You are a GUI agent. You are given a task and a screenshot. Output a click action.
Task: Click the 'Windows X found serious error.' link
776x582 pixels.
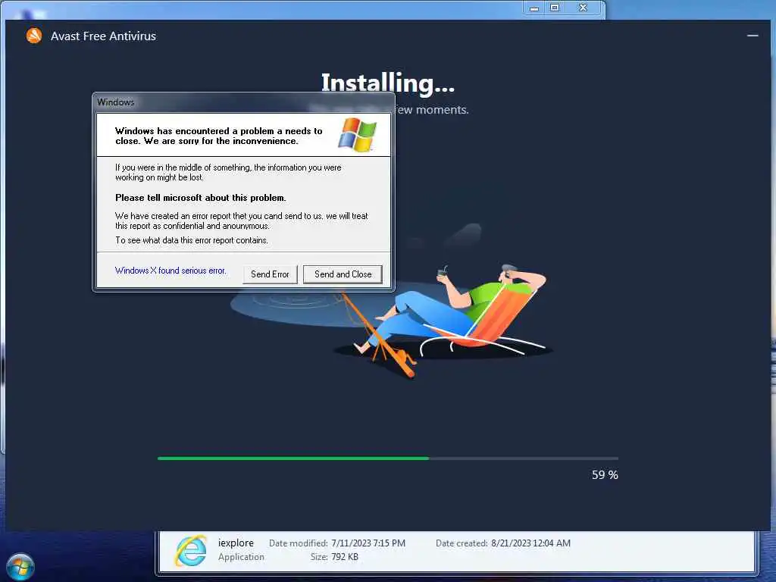pos(171,271)
